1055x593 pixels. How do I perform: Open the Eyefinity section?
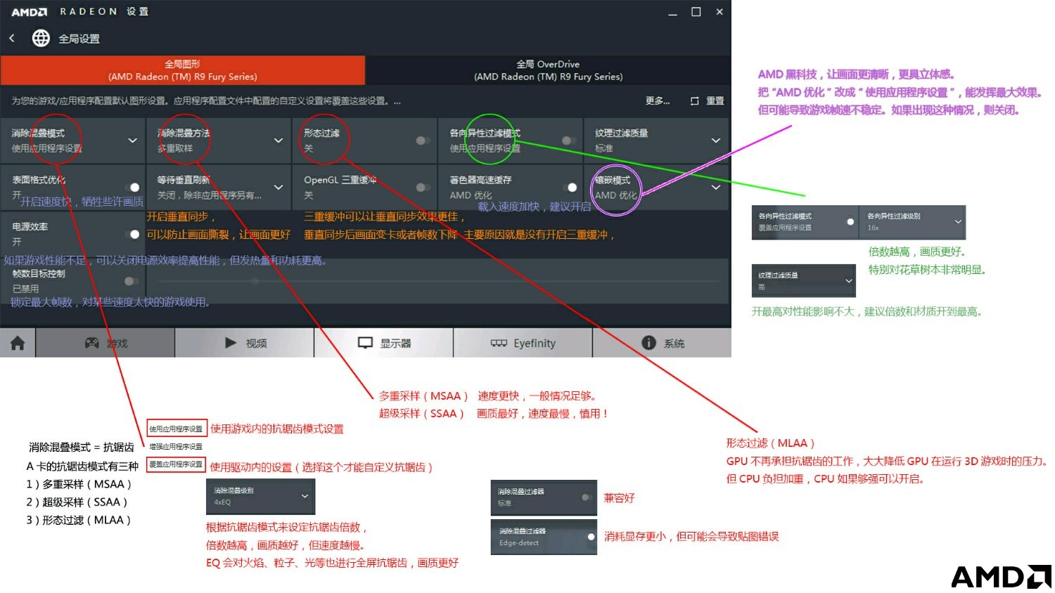point(523,343)
